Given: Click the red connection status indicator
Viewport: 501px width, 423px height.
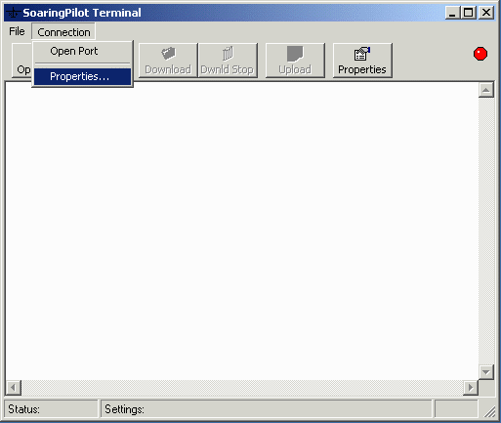Looking at the screenshot, I should coord(480,54).
